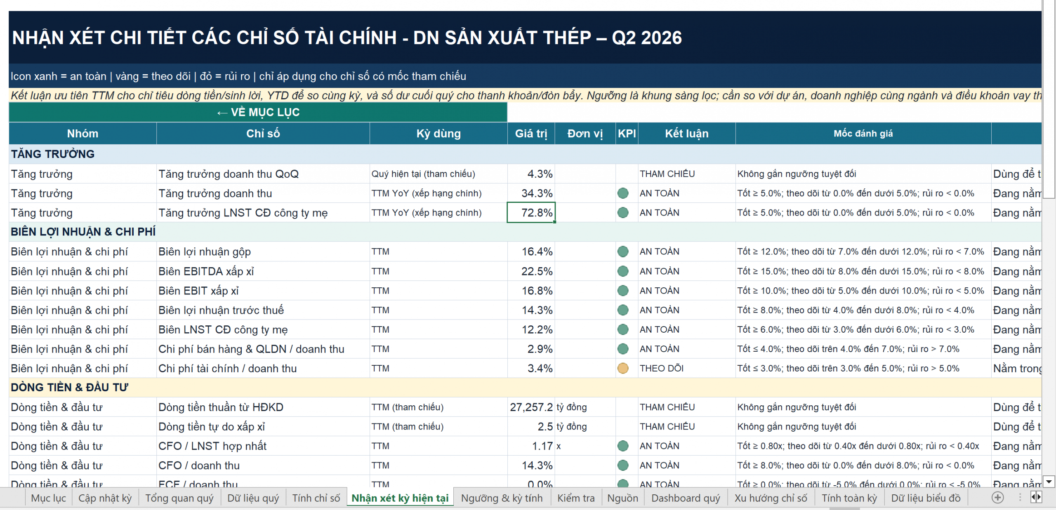Viewport: 1056px width, 510px height.
Task: Switch to Xu hướng chỉ số tab
Action: click(771, 498)
